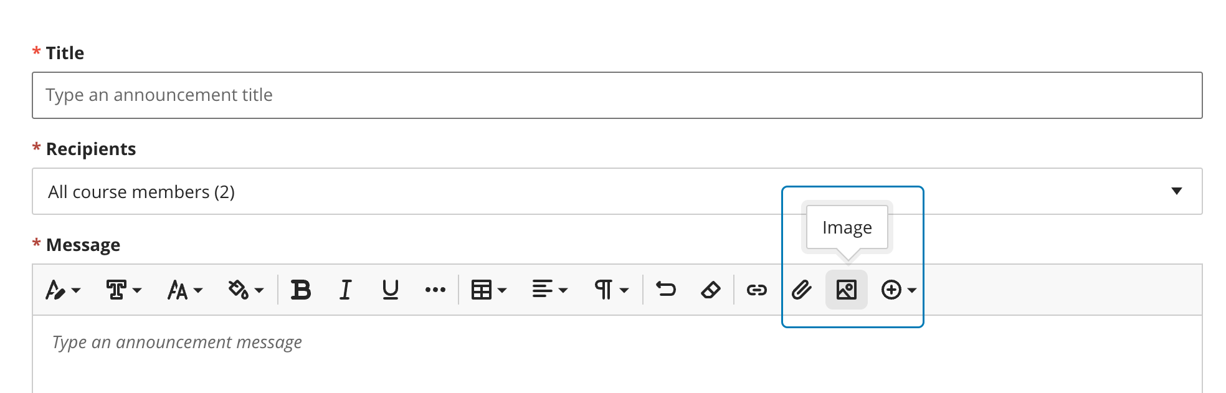The height and width of the screenshot is (393, 1226).
Task: Click the undo arrow icon
Action: [x=666, y=290]
